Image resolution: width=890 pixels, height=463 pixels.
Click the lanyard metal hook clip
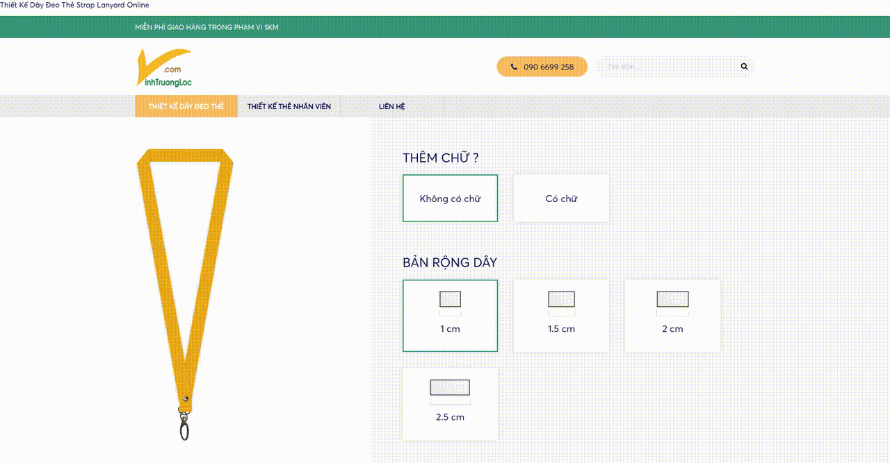coord(184,426)
